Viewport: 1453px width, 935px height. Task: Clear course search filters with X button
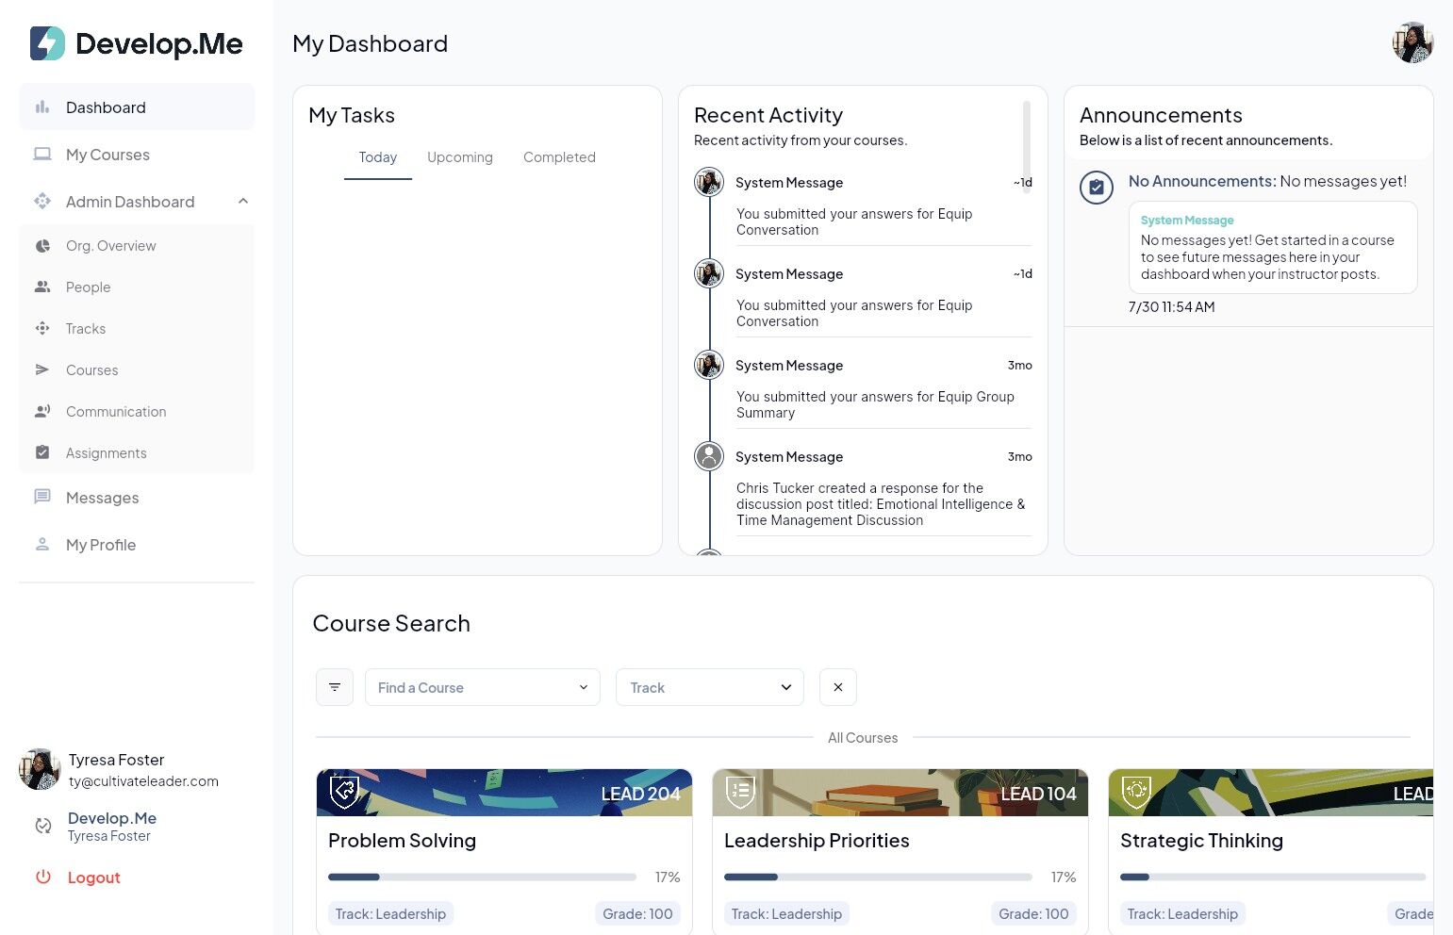[838, 687]
